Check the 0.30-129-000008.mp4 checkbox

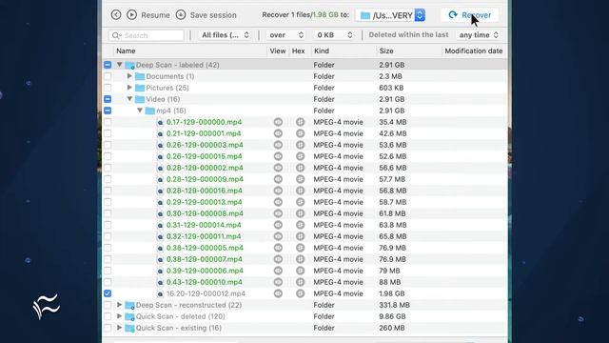pos(108,213)
